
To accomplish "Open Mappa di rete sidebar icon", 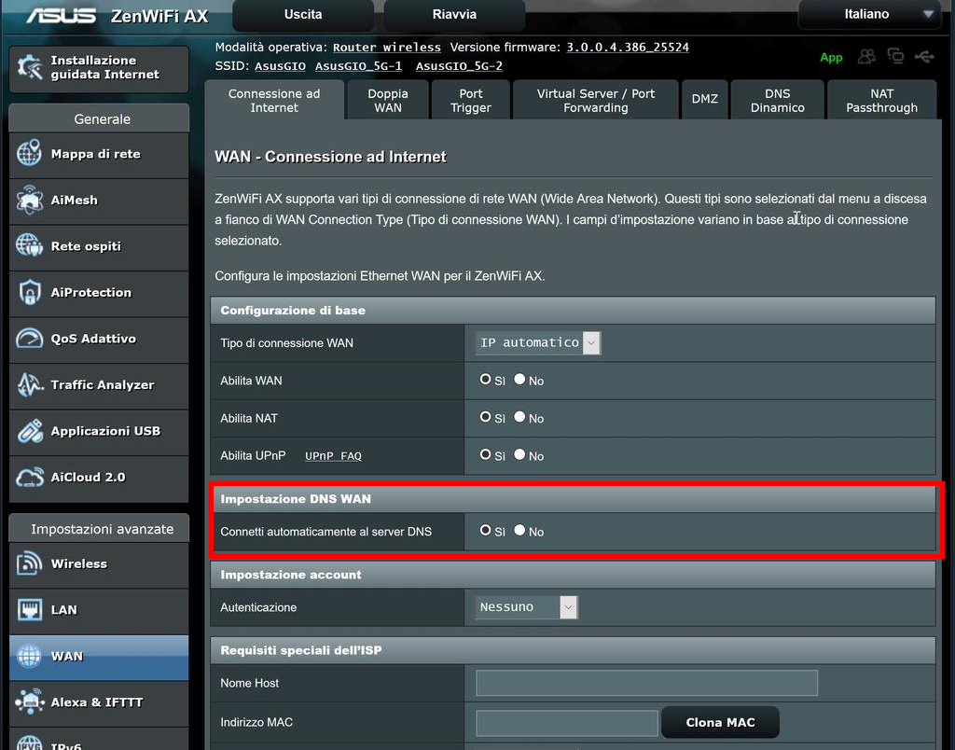I will [29, 154].
